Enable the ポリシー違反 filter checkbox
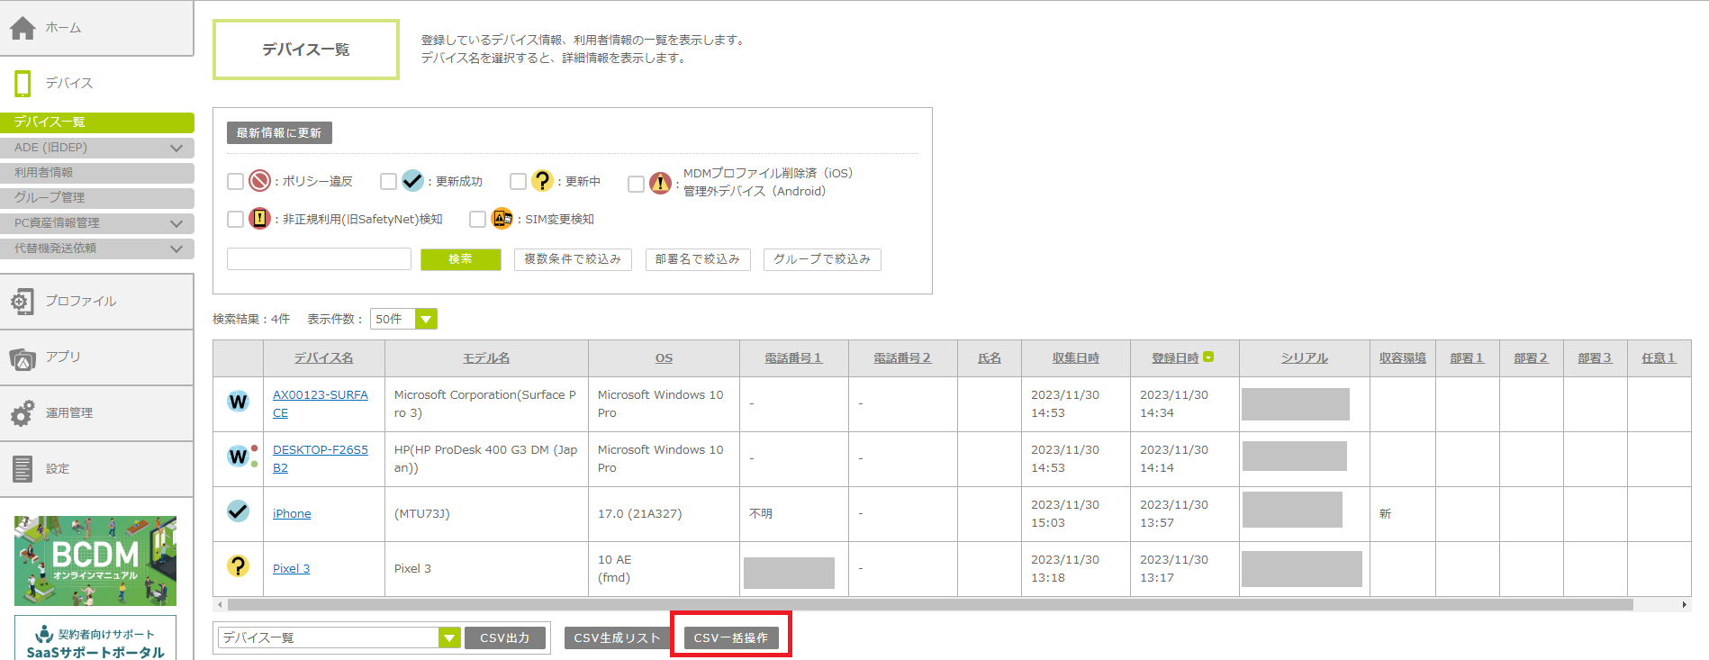1709x660 pixels. click(236, 182)
